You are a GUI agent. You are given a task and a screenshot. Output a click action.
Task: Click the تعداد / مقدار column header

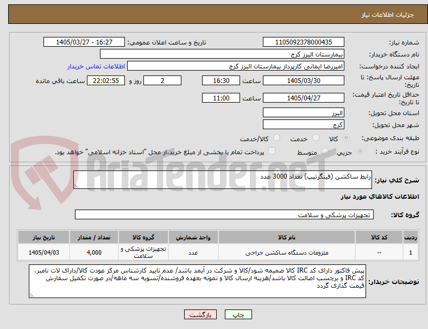94,237
